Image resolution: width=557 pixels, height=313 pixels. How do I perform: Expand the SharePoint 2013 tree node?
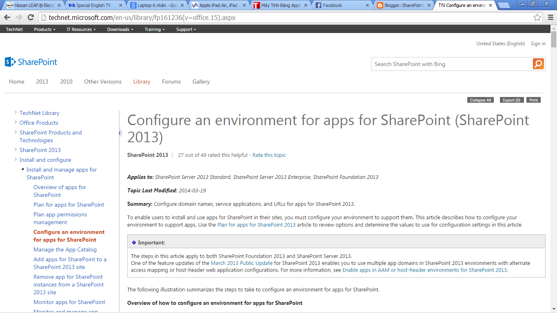point(16,150)
